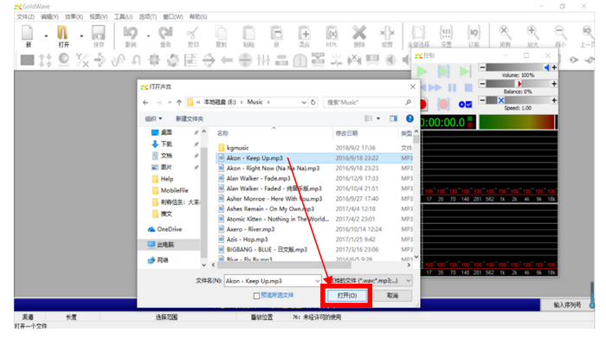Open the 视图(V) menu
The image size is (606, 339).
coord(99,16)
